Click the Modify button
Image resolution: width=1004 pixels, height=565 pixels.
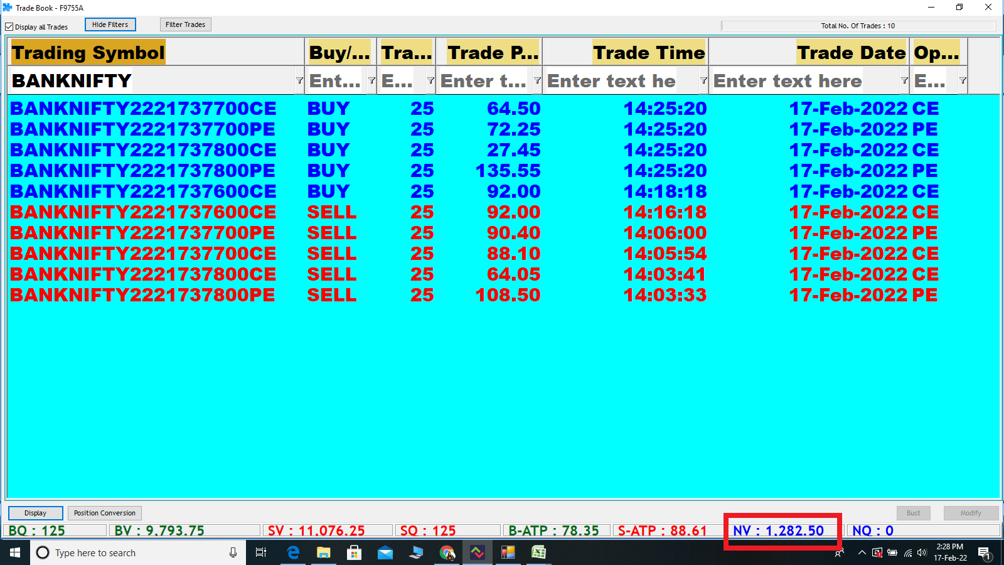971,513
